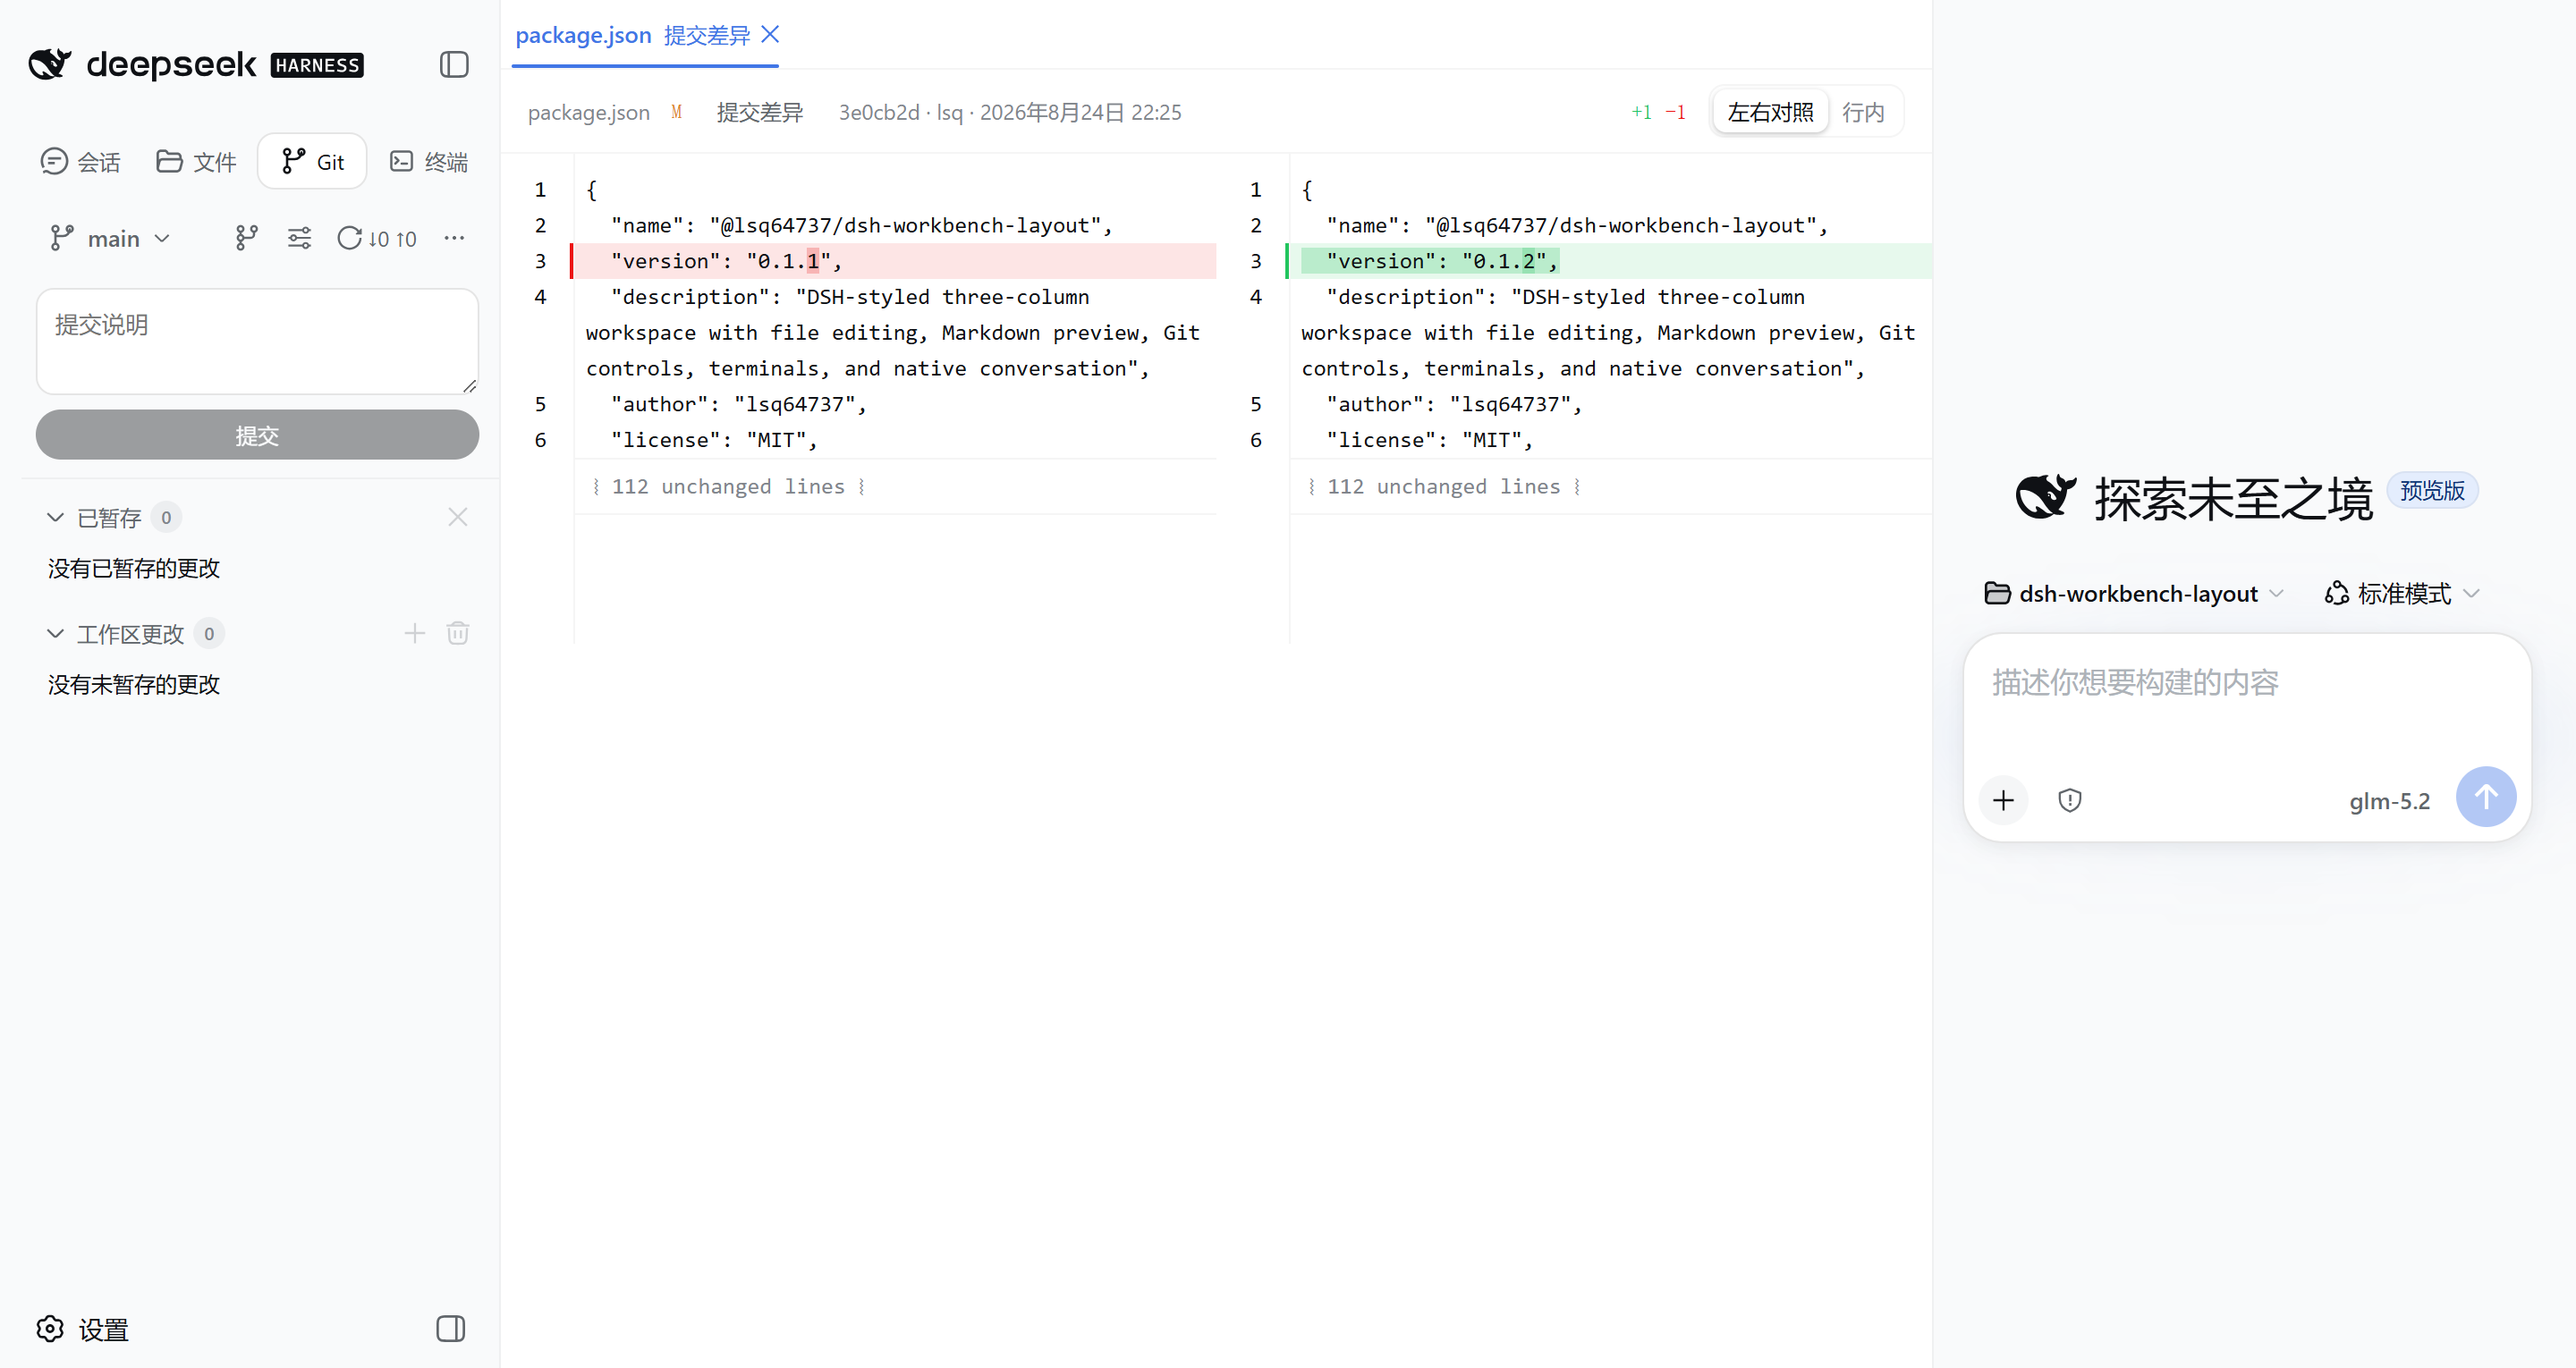
Task: Open the 会话 conversation tab
Action: point(81,162)
